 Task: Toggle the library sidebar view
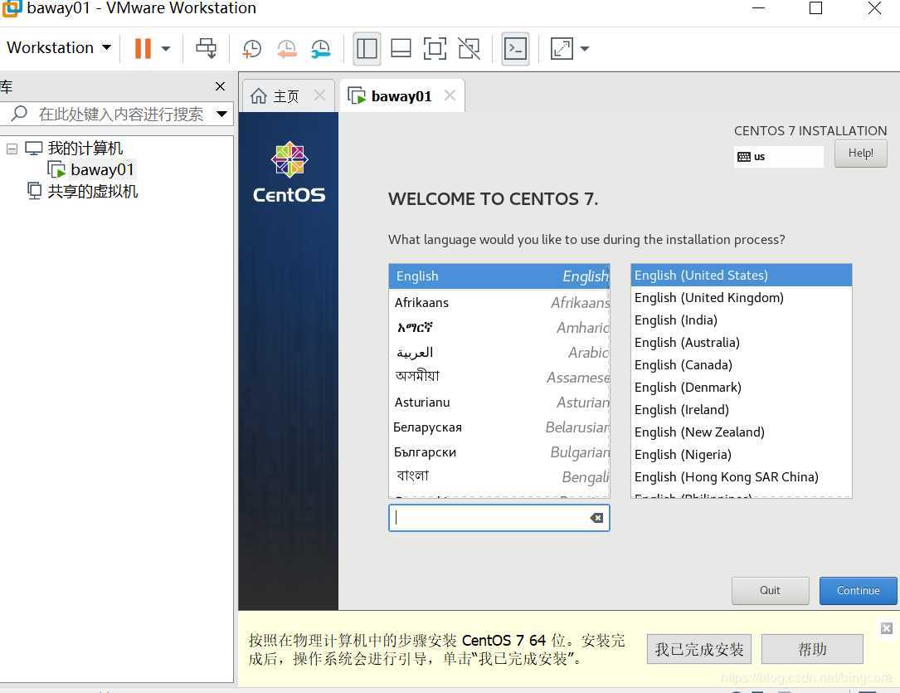366,49
